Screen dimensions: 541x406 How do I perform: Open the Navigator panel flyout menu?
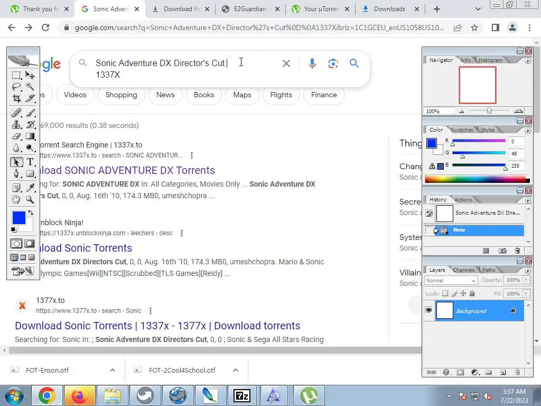click(528, 61)
